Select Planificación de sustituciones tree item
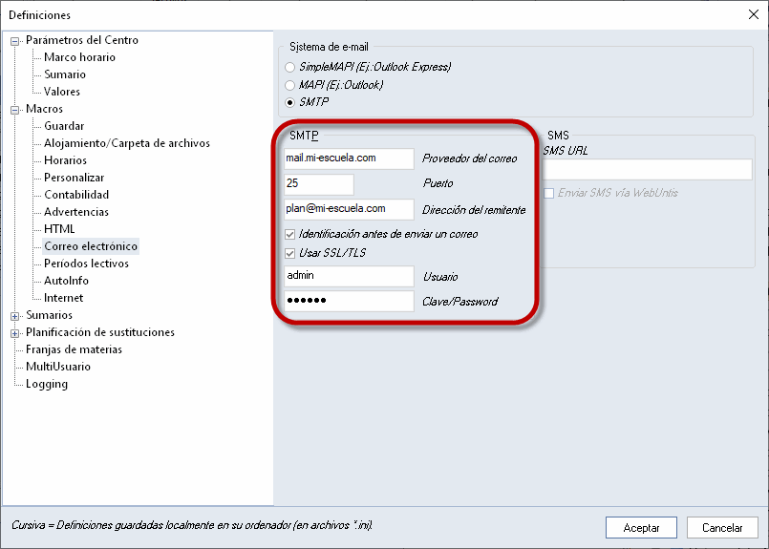This screenshot has width=769, height=549. (100, 332)
